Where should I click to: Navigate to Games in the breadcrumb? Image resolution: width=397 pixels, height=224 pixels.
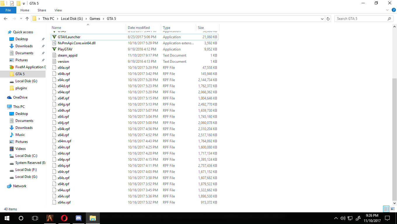(95, 19)
